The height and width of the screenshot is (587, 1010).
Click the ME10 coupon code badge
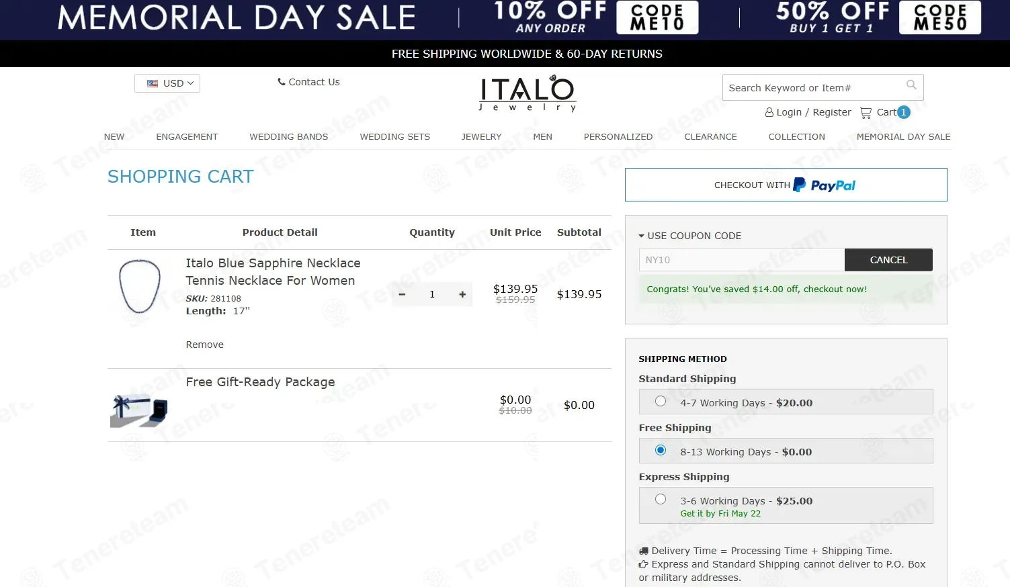[x=657, y=17]
